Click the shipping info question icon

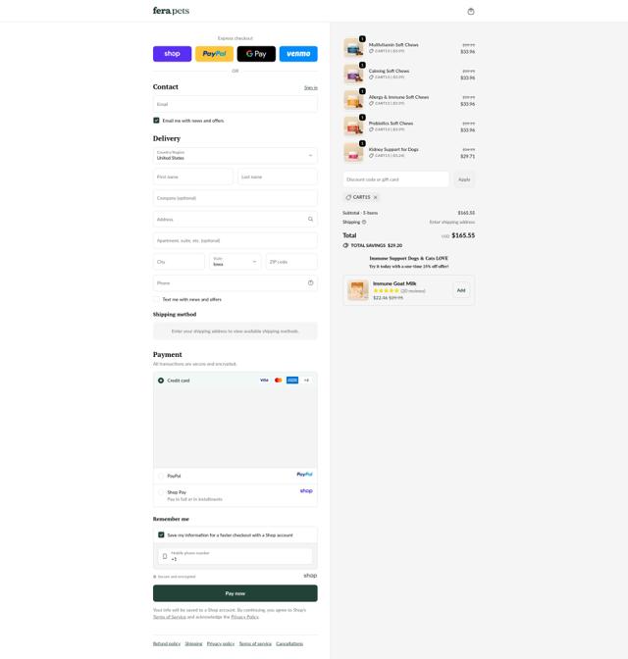click(x=364, y=222)
